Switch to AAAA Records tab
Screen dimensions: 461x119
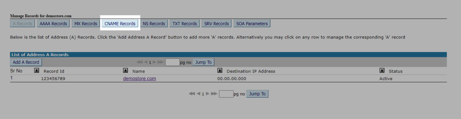coord(53,24)
